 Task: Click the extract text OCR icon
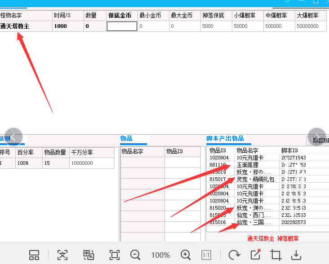(x=62, y=255)
